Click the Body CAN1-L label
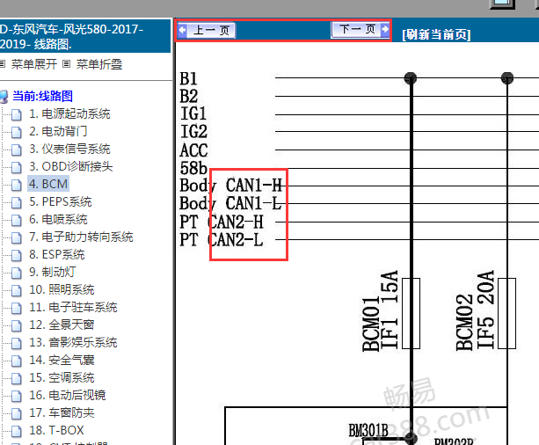 (230, 203)
